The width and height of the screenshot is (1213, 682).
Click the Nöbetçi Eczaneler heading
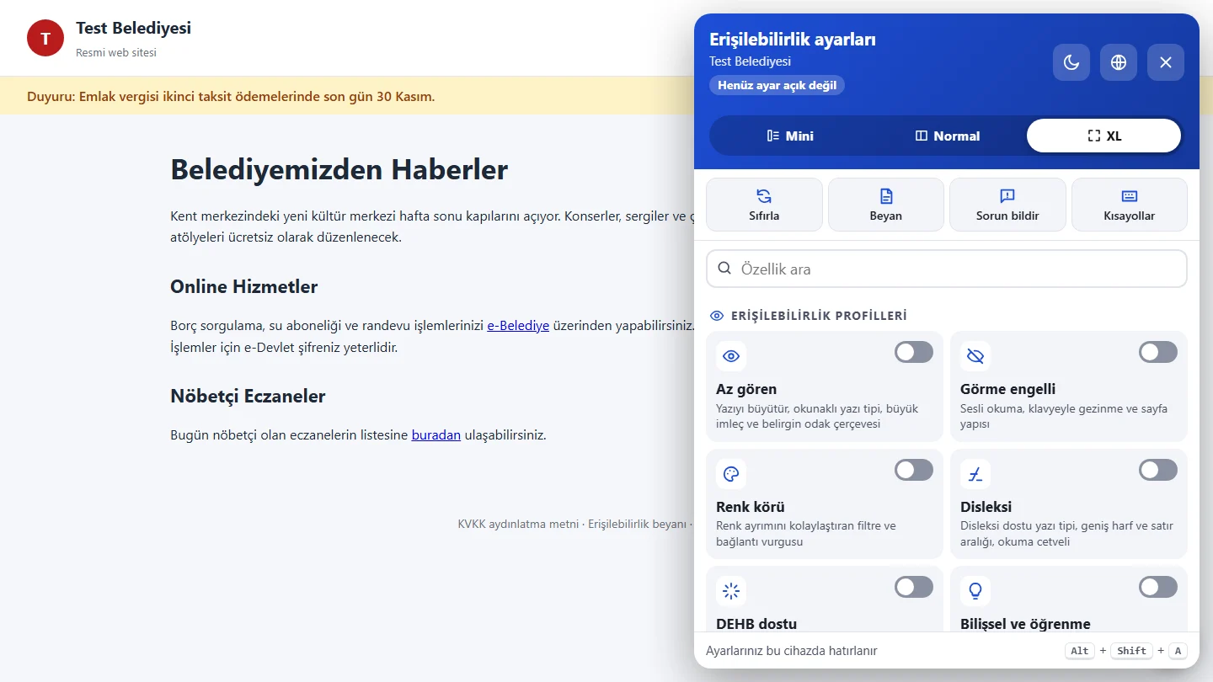[x=248, y=396]
